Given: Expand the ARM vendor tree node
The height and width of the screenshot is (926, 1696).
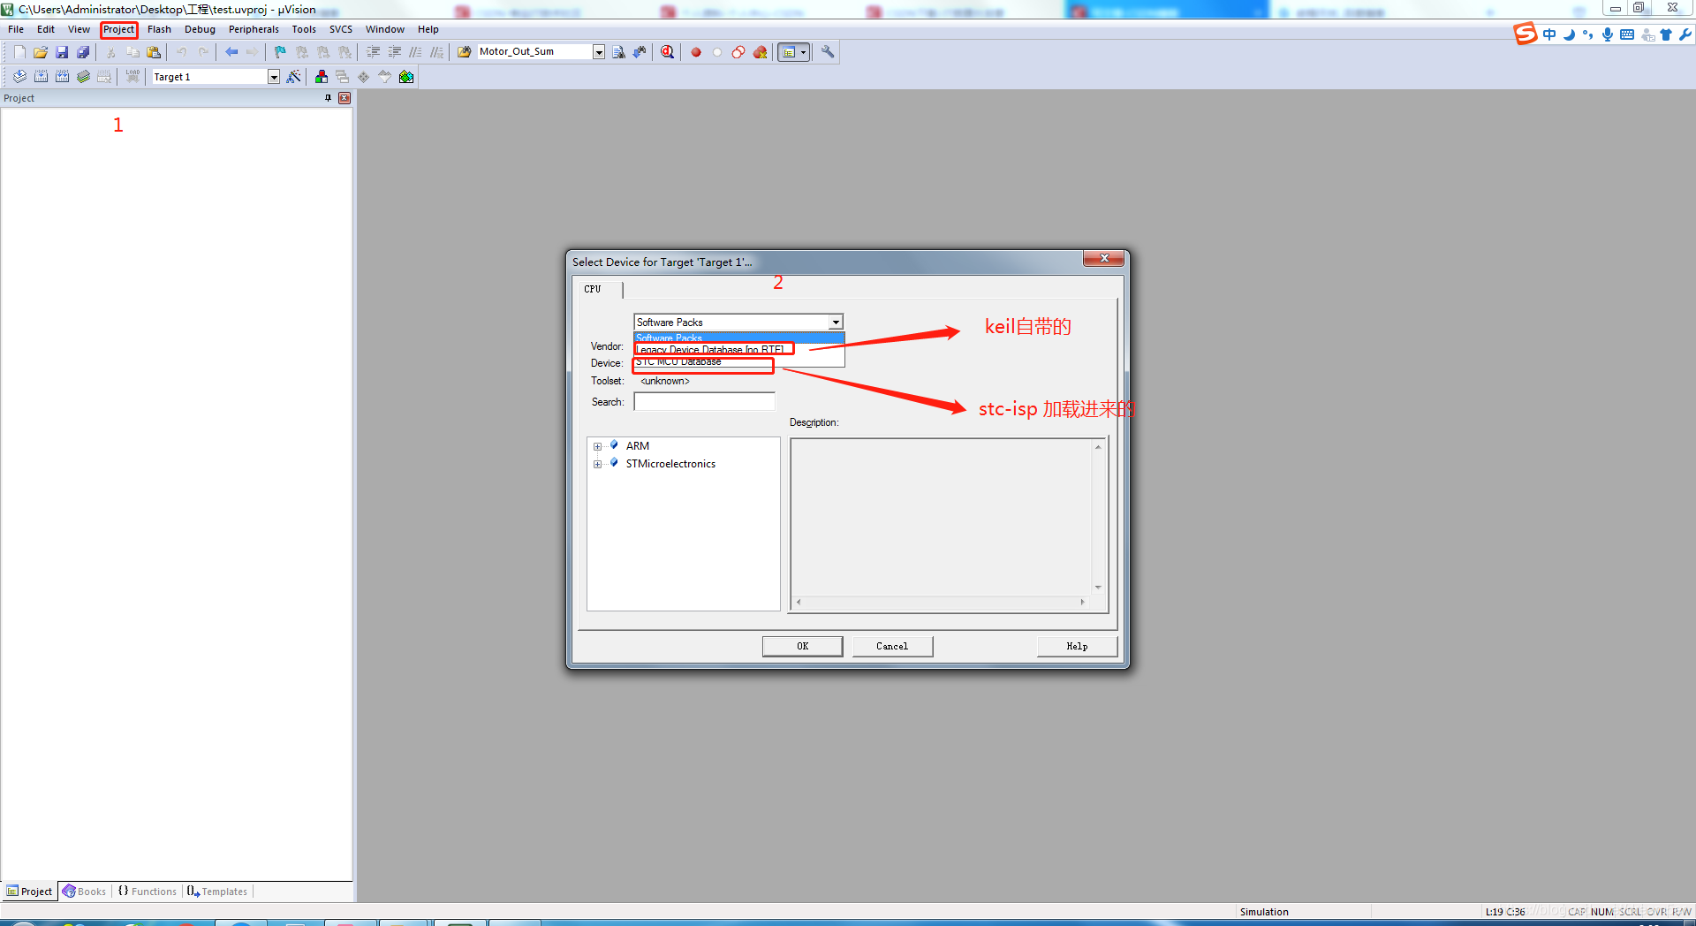Looking at the screenshot, I should pyautogui.click(x=598, y=446).
